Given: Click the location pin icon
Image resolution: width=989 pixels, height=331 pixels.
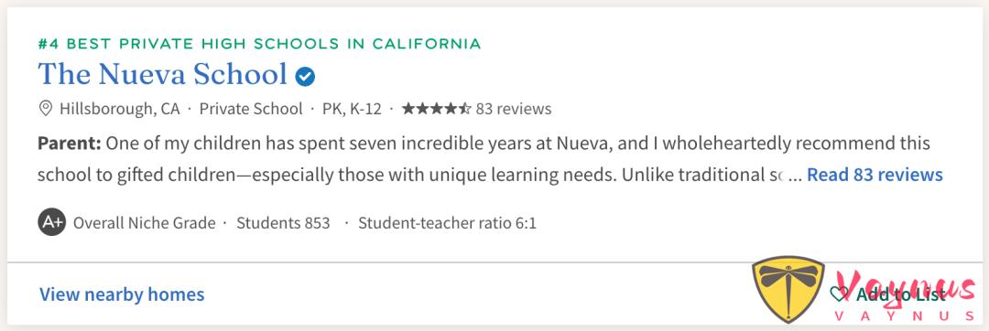Looking at the screenshot, I should coord(45,109).
